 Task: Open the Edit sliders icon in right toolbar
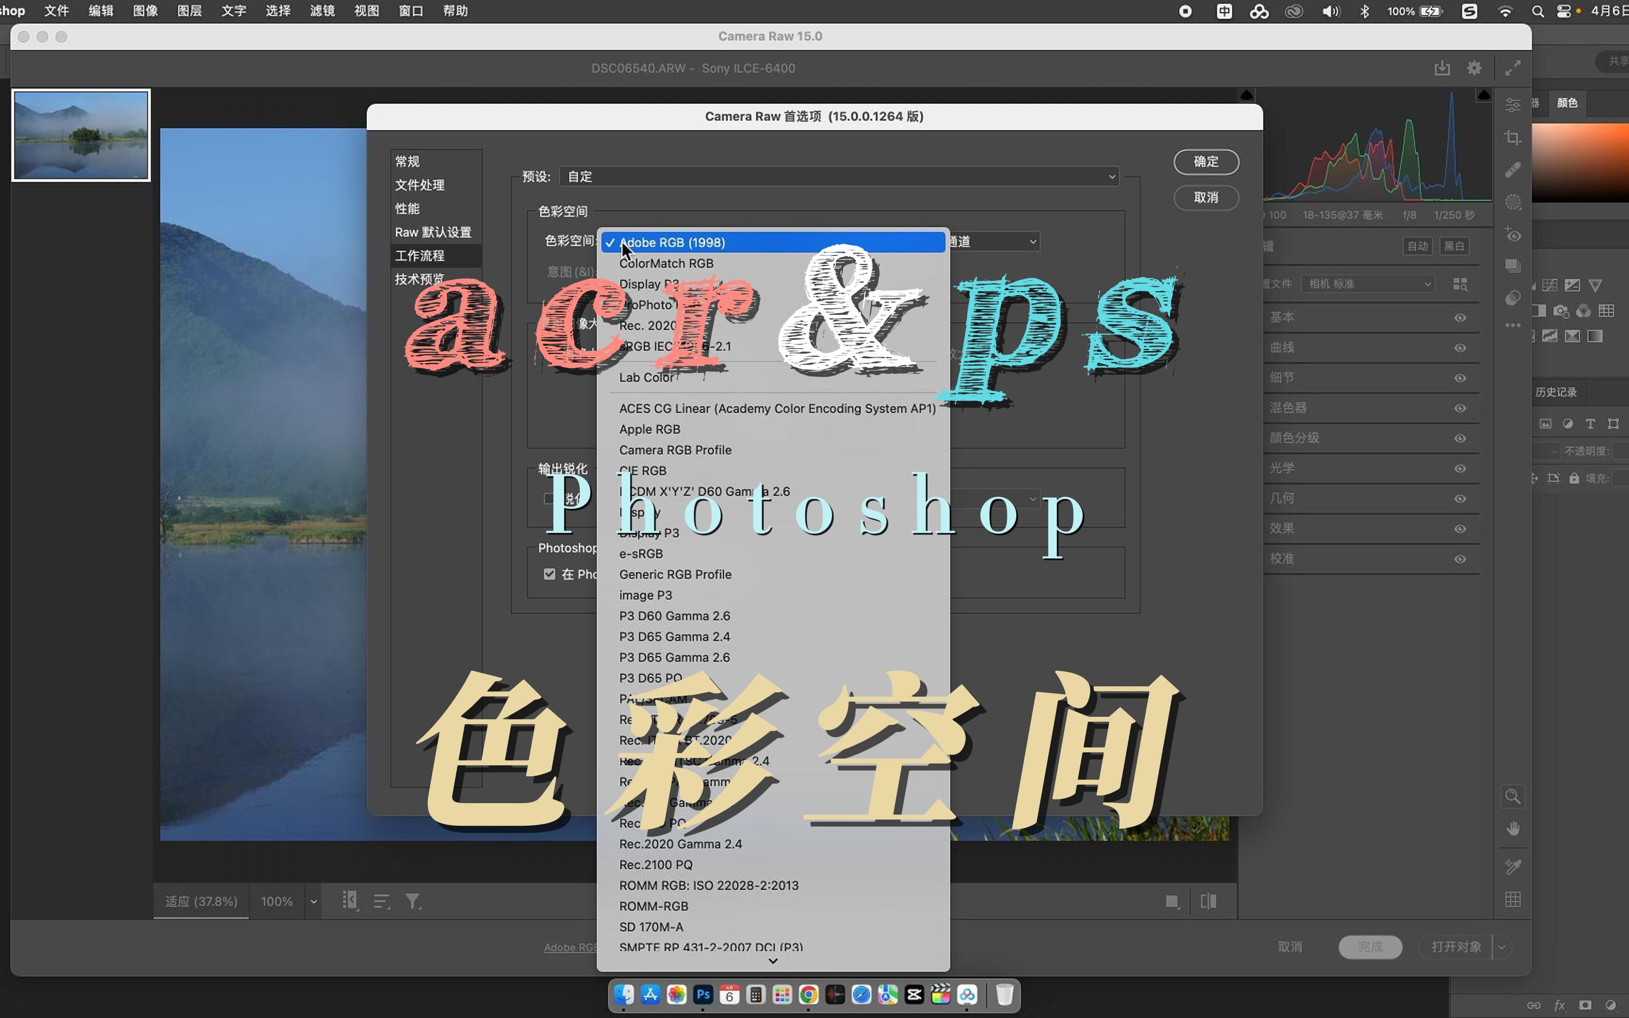click(x=1513, y=105)
